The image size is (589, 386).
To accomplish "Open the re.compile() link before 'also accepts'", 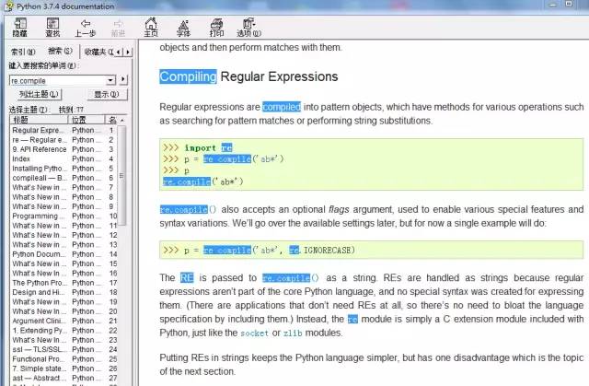I will click(188, 209).
